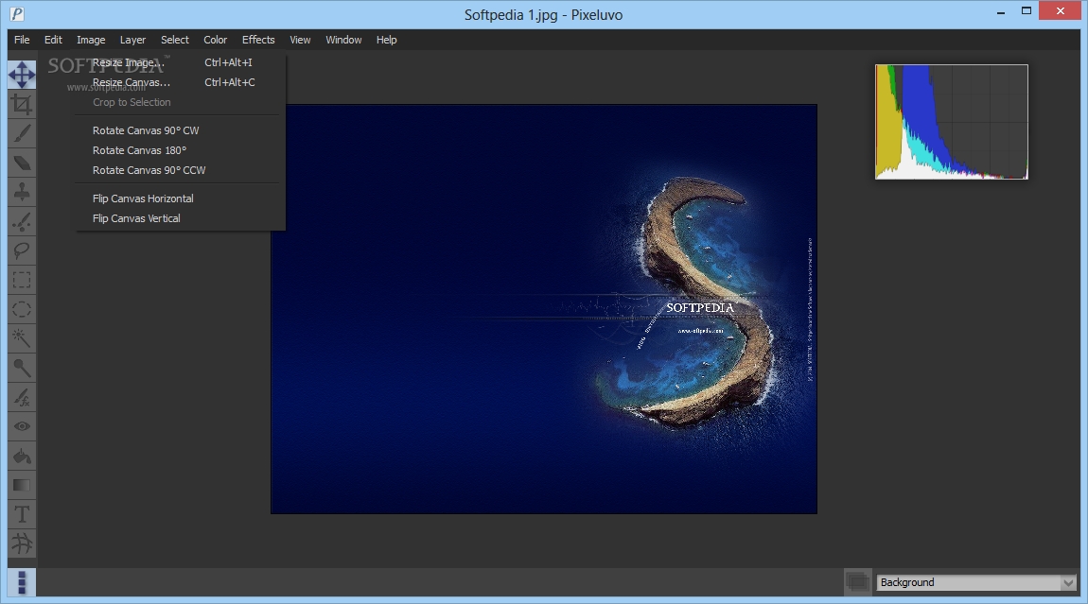Choose Flip Canvas Vertical
Image resolution: width=1088 pixels, height=604 pixels.
(181, 218)
